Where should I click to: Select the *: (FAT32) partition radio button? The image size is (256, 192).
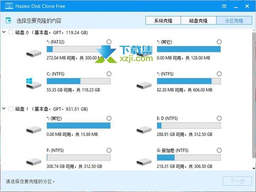109,42
